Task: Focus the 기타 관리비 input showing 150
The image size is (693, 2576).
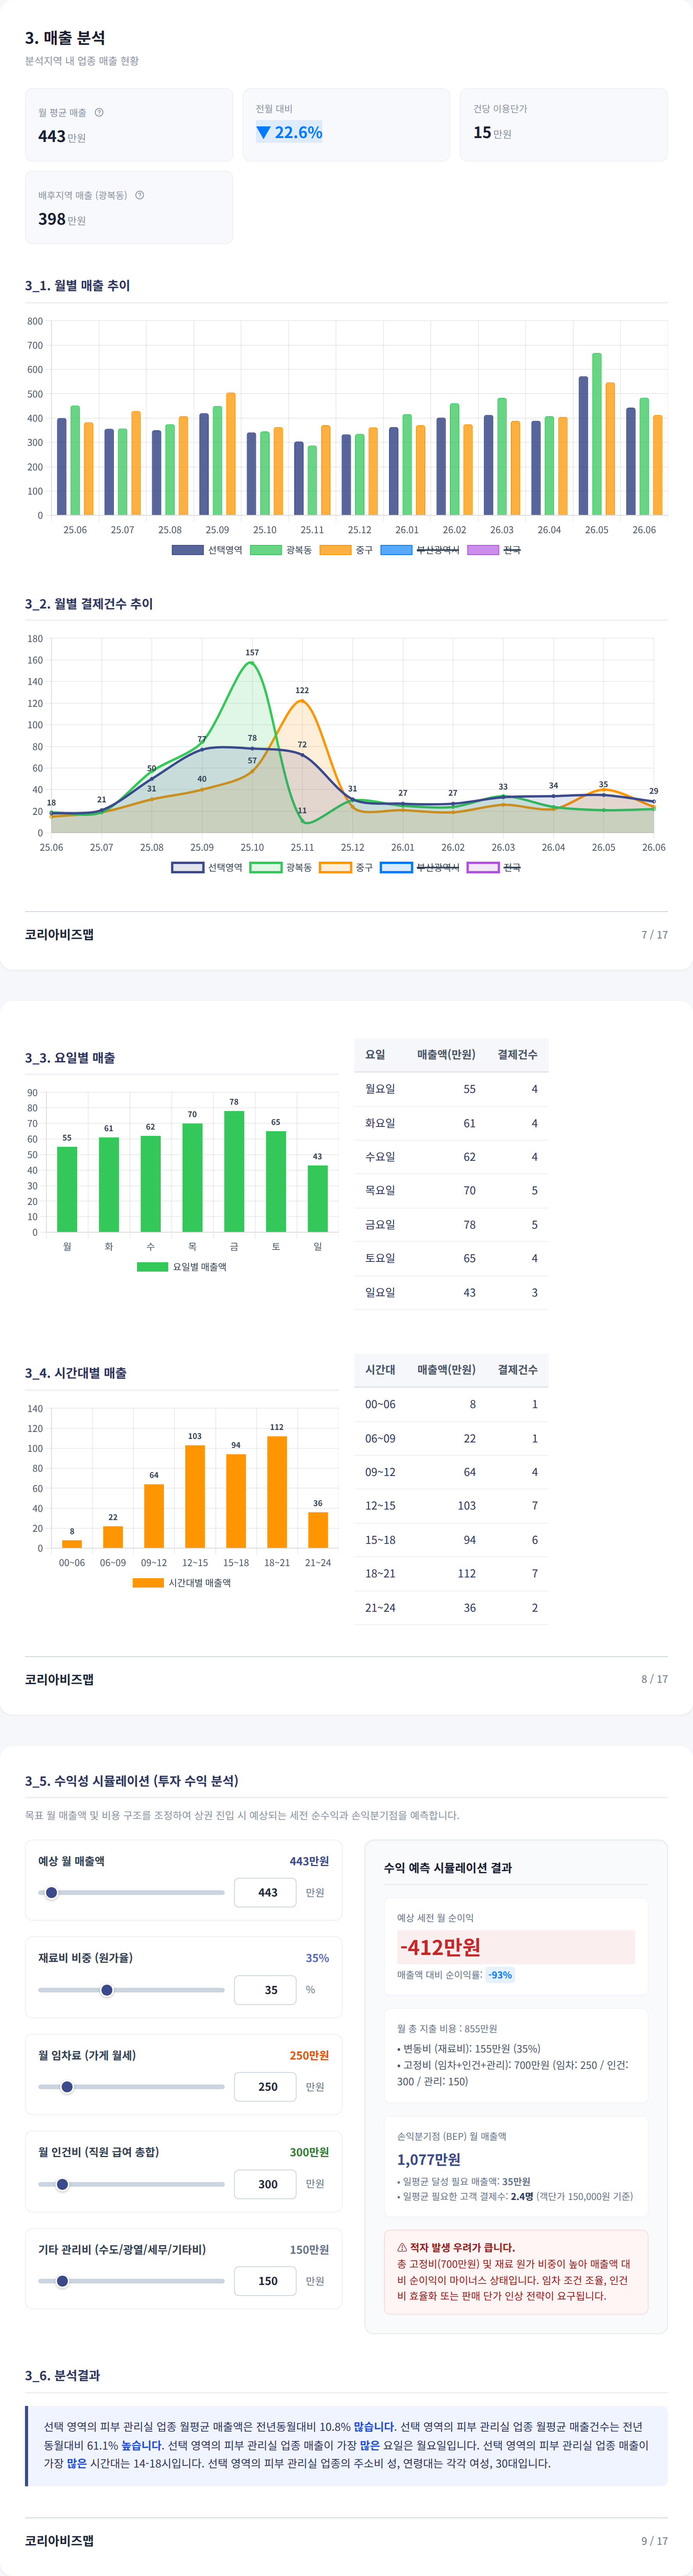Action: (265, 2281)
